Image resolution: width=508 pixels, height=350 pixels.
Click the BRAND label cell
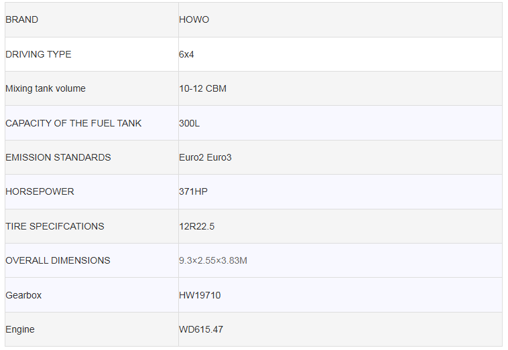[x=22, y=20]
